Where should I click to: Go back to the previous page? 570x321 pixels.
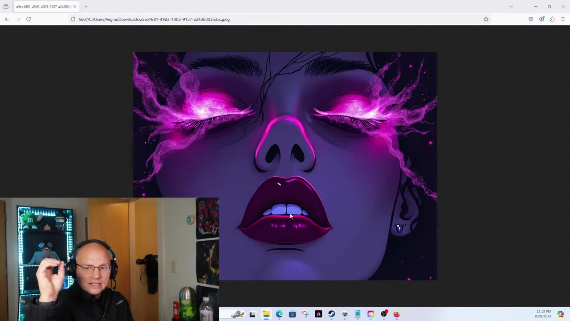click(x=7, y=19)
